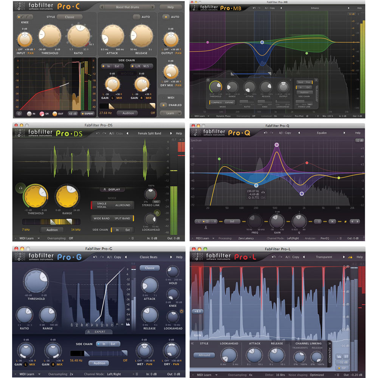Open the Help menu in Pro-C
This screenshot has width=378, height=378.
(x=170, y=7)
